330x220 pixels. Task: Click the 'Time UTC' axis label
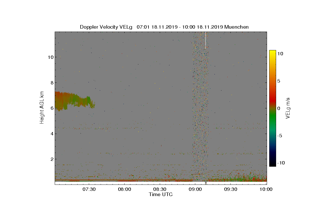[x=161, y=194]
